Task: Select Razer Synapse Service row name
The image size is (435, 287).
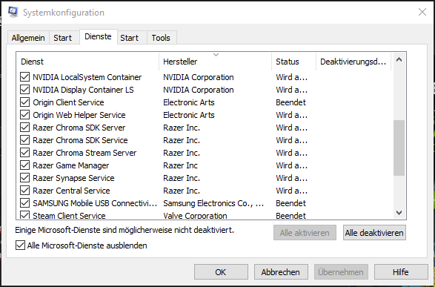Action: point(73,178)
